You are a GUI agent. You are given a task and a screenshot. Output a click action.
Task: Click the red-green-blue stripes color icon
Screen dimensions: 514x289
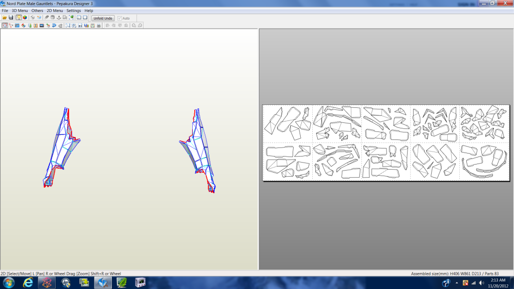pos(23,26)
